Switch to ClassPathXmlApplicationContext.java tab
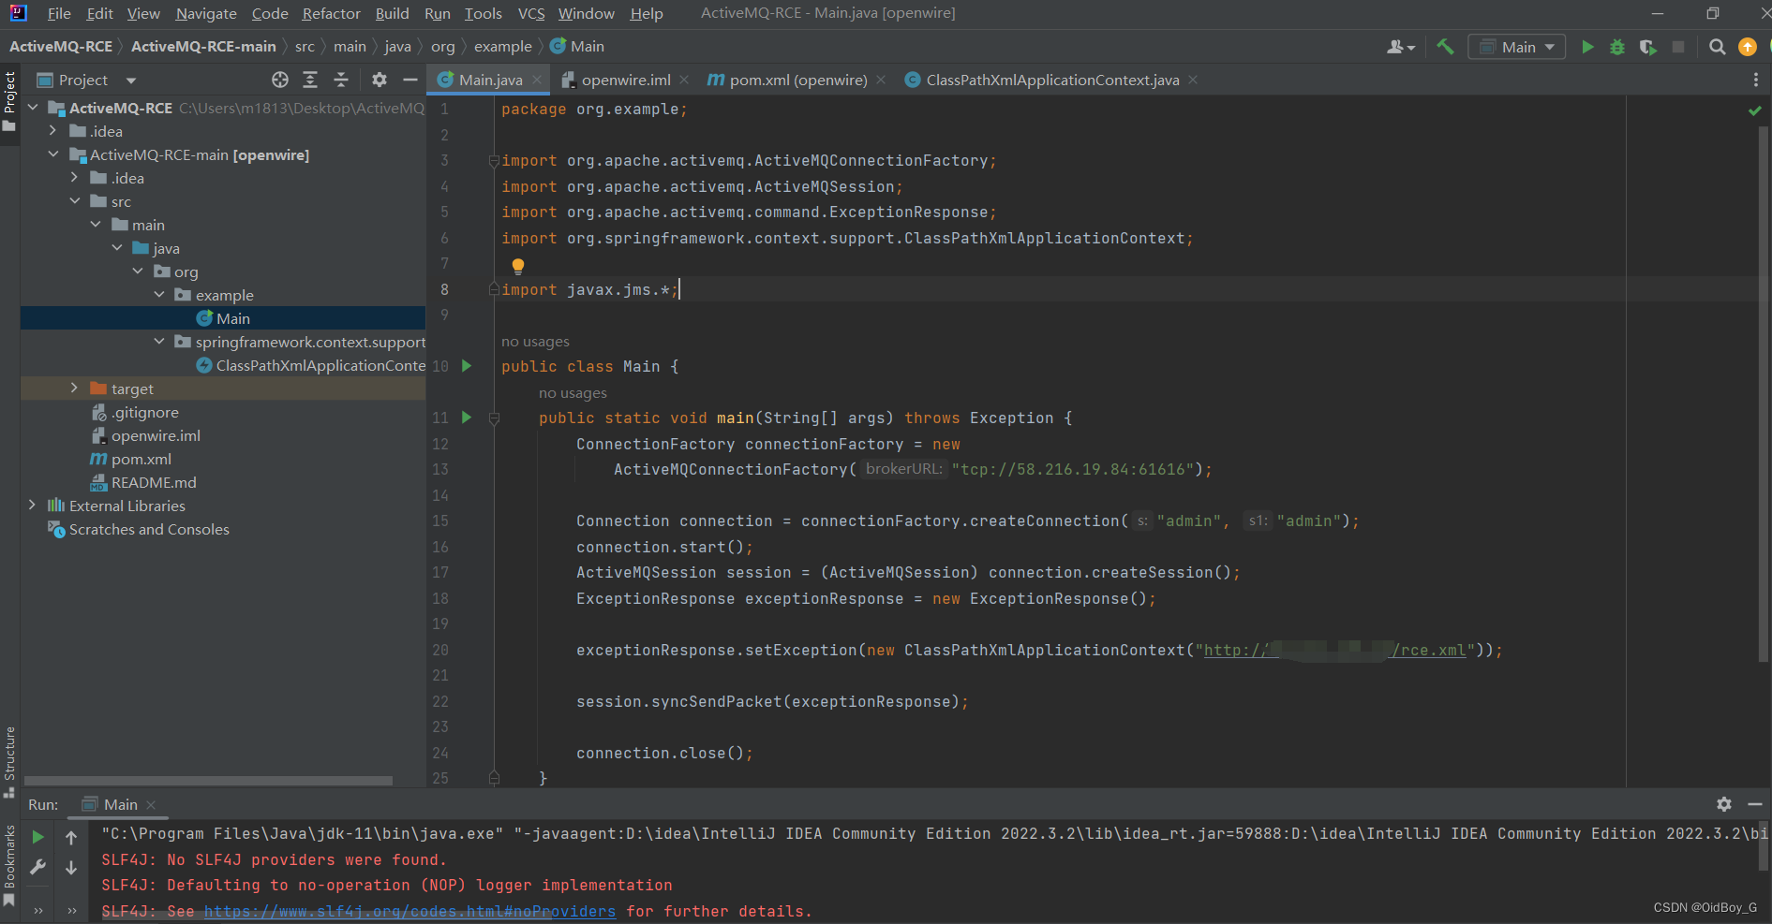This screenshot has height=924, width=1772. pyautogui.click(x=1052, y=81)
